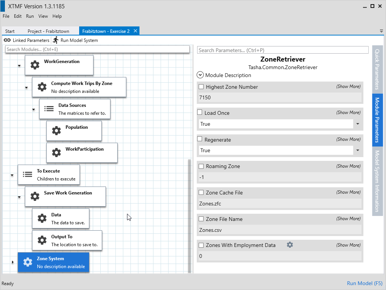Click the list icon on Data Sources
This screenshot has height=290, width=386.
coord(49,109)
